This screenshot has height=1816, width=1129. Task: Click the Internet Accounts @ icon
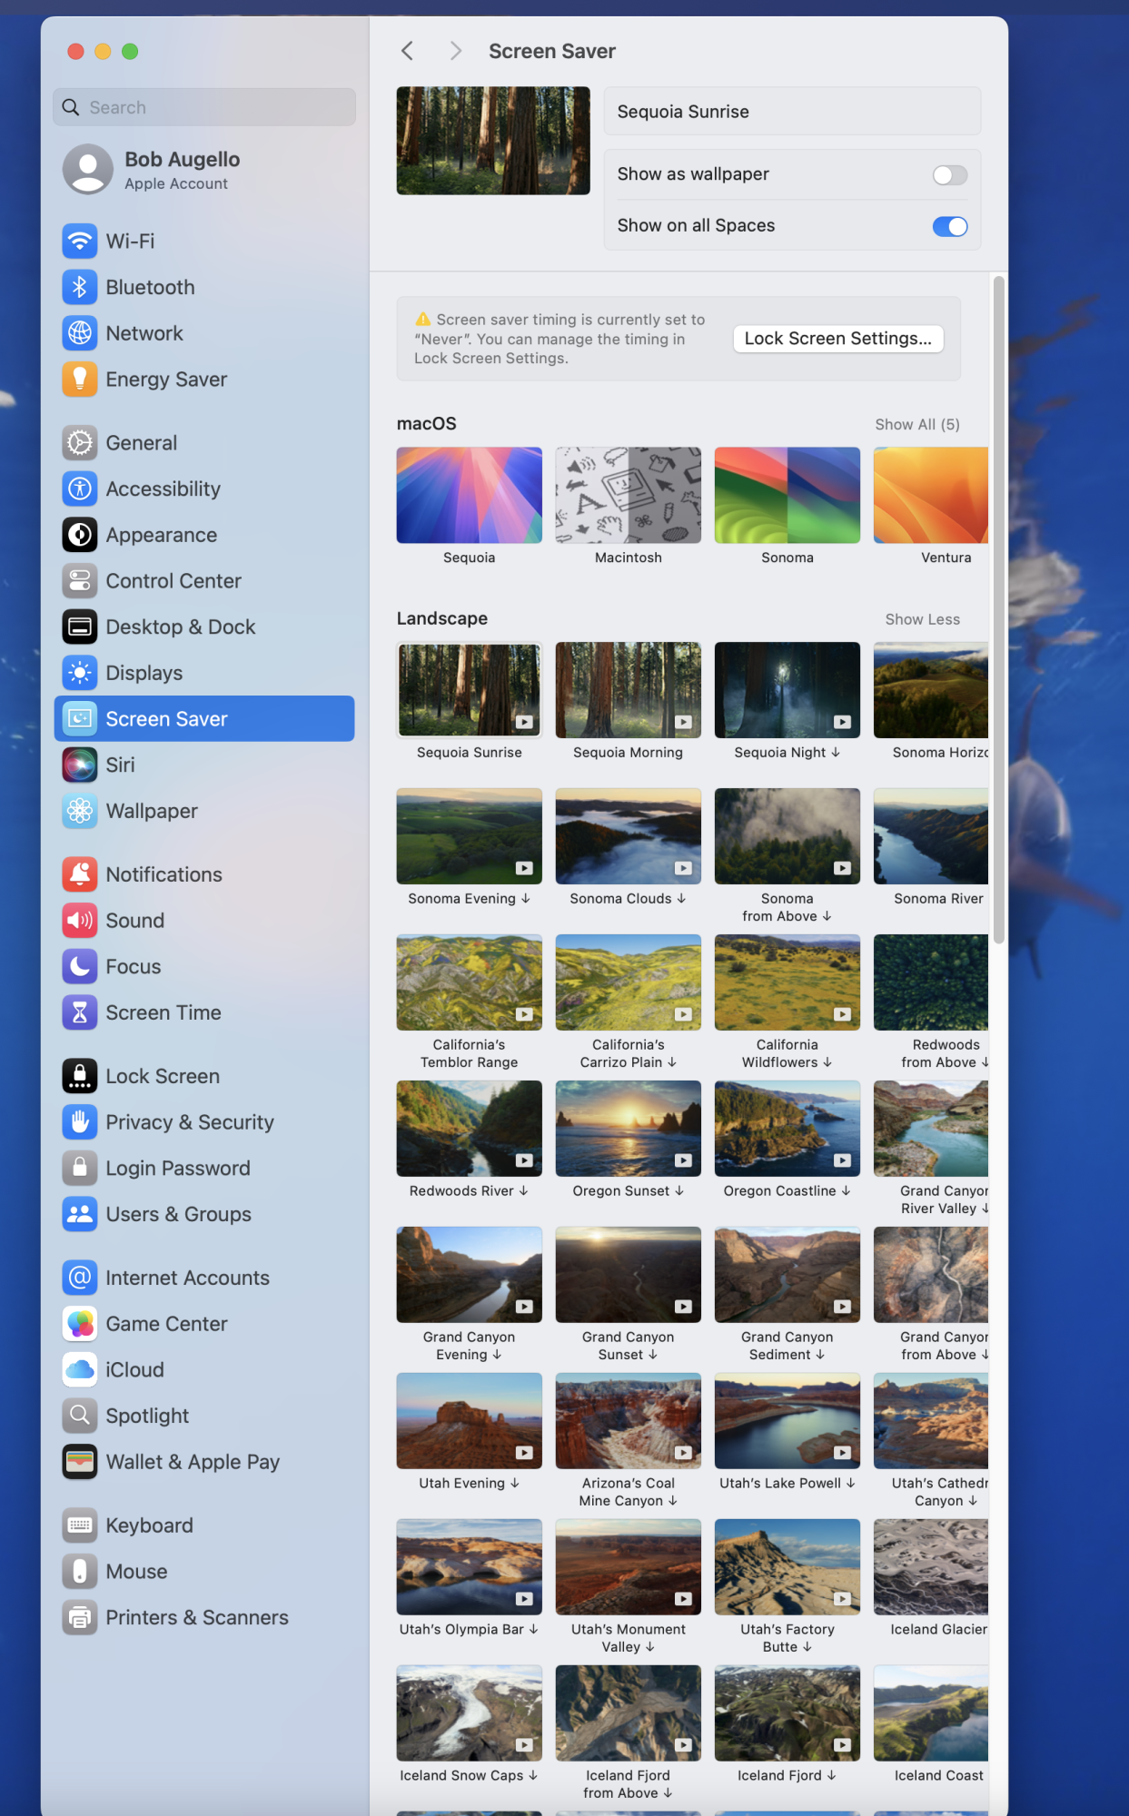[x=80, y=1278]
